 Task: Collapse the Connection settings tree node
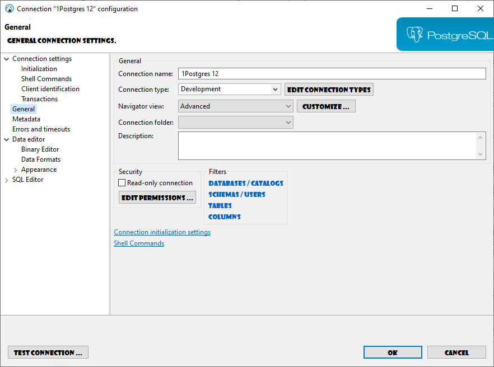pyautogui.click(x=6, y=59)
